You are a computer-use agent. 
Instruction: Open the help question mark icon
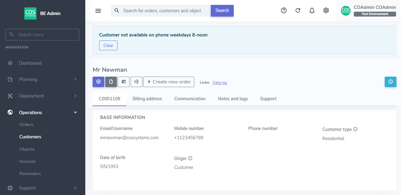point(284,10)
